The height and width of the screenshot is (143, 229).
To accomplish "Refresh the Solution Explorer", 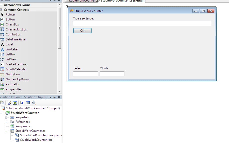I will pos(15,103).
